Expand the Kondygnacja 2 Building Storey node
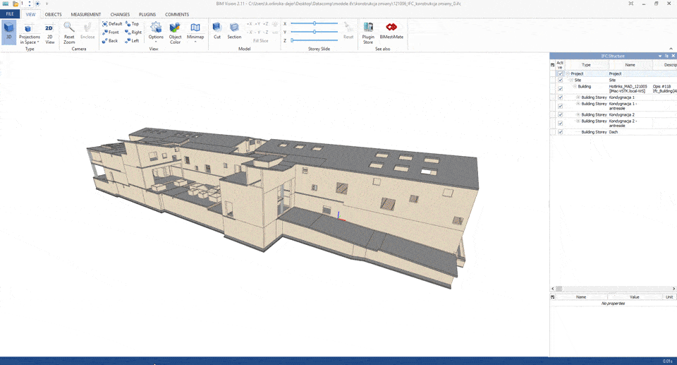This screenshot has width=677, height=365. (x=578, y=114)
